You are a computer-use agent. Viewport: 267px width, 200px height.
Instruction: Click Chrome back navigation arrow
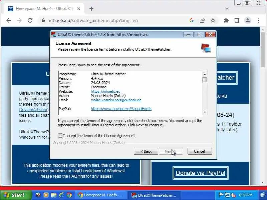point(9,21)
